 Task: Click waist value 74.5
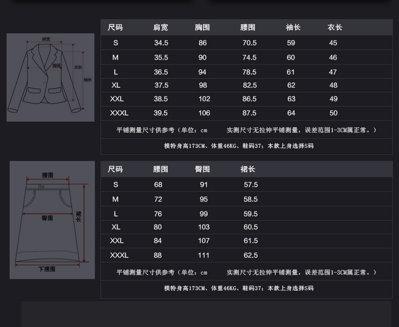tap(250, 58)
